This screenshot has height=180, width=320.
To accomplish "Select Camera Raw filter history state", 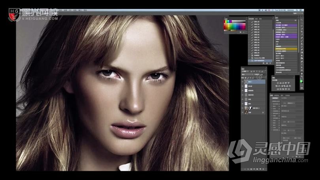I will 260,58.
